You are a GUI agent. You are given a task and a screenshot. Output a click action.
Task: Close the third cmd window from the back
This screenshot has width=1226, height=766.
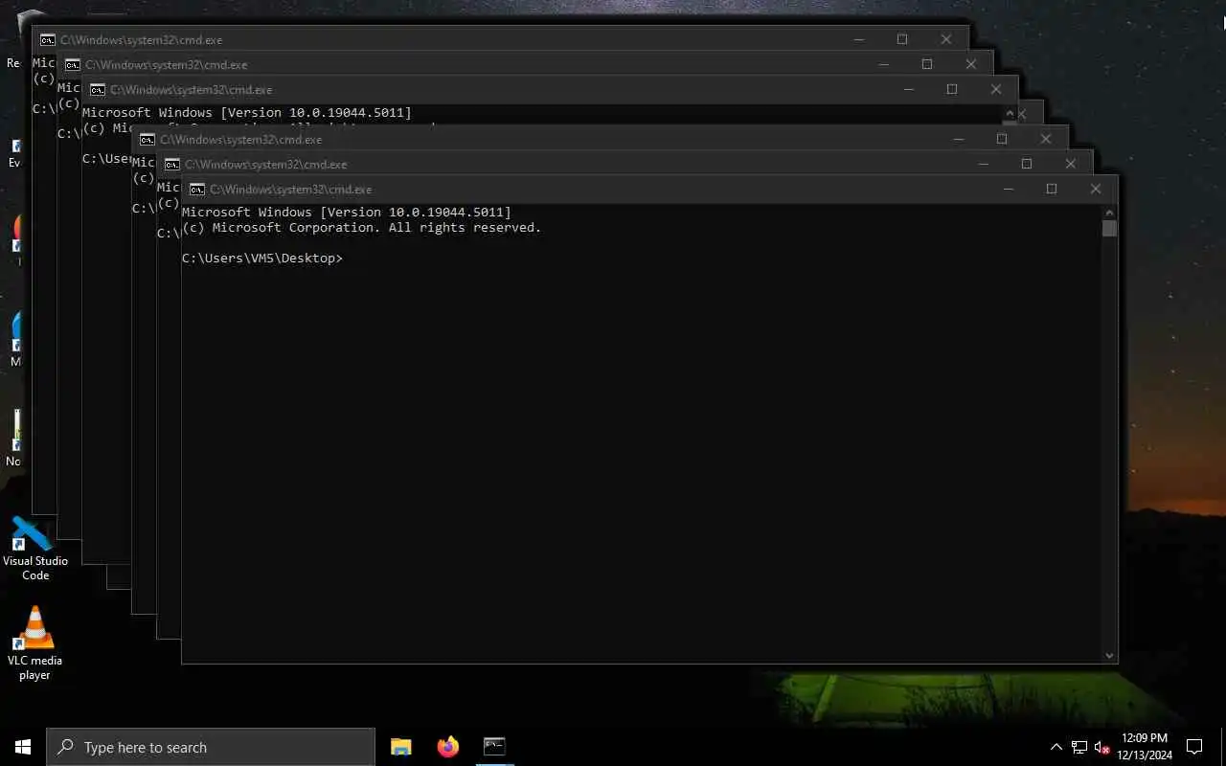pyautogui.click(x=996, y=89)
